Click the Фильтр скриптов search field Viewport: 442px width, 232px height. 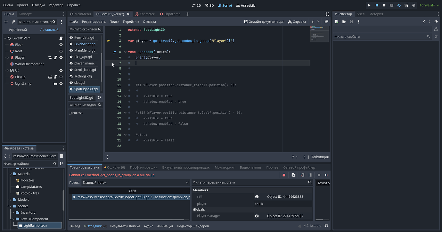pos(85,29)
